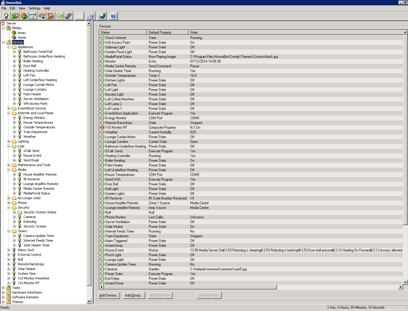The image size is (408, 311).
Task: Click the folder icon beside Appliances
Action: (14, 47)
